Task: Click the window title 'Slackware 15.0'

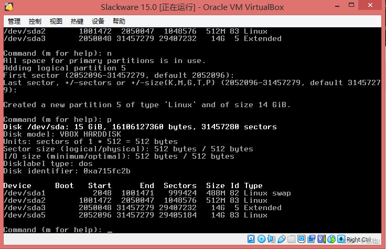Action: pos(128,7)
